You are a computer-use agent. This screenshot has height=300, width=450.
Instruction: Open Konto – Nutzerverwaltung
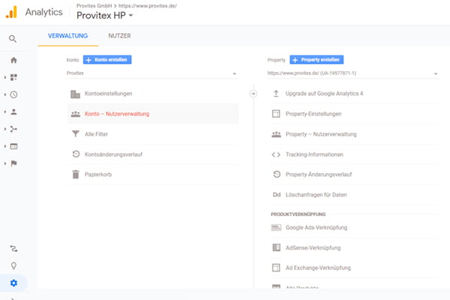153,114
